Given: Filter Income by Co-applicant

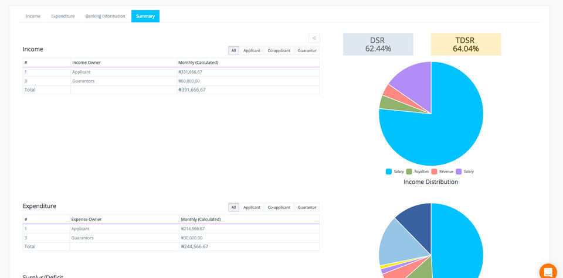Looking at the screenshot, I should [x=279, y=50].
